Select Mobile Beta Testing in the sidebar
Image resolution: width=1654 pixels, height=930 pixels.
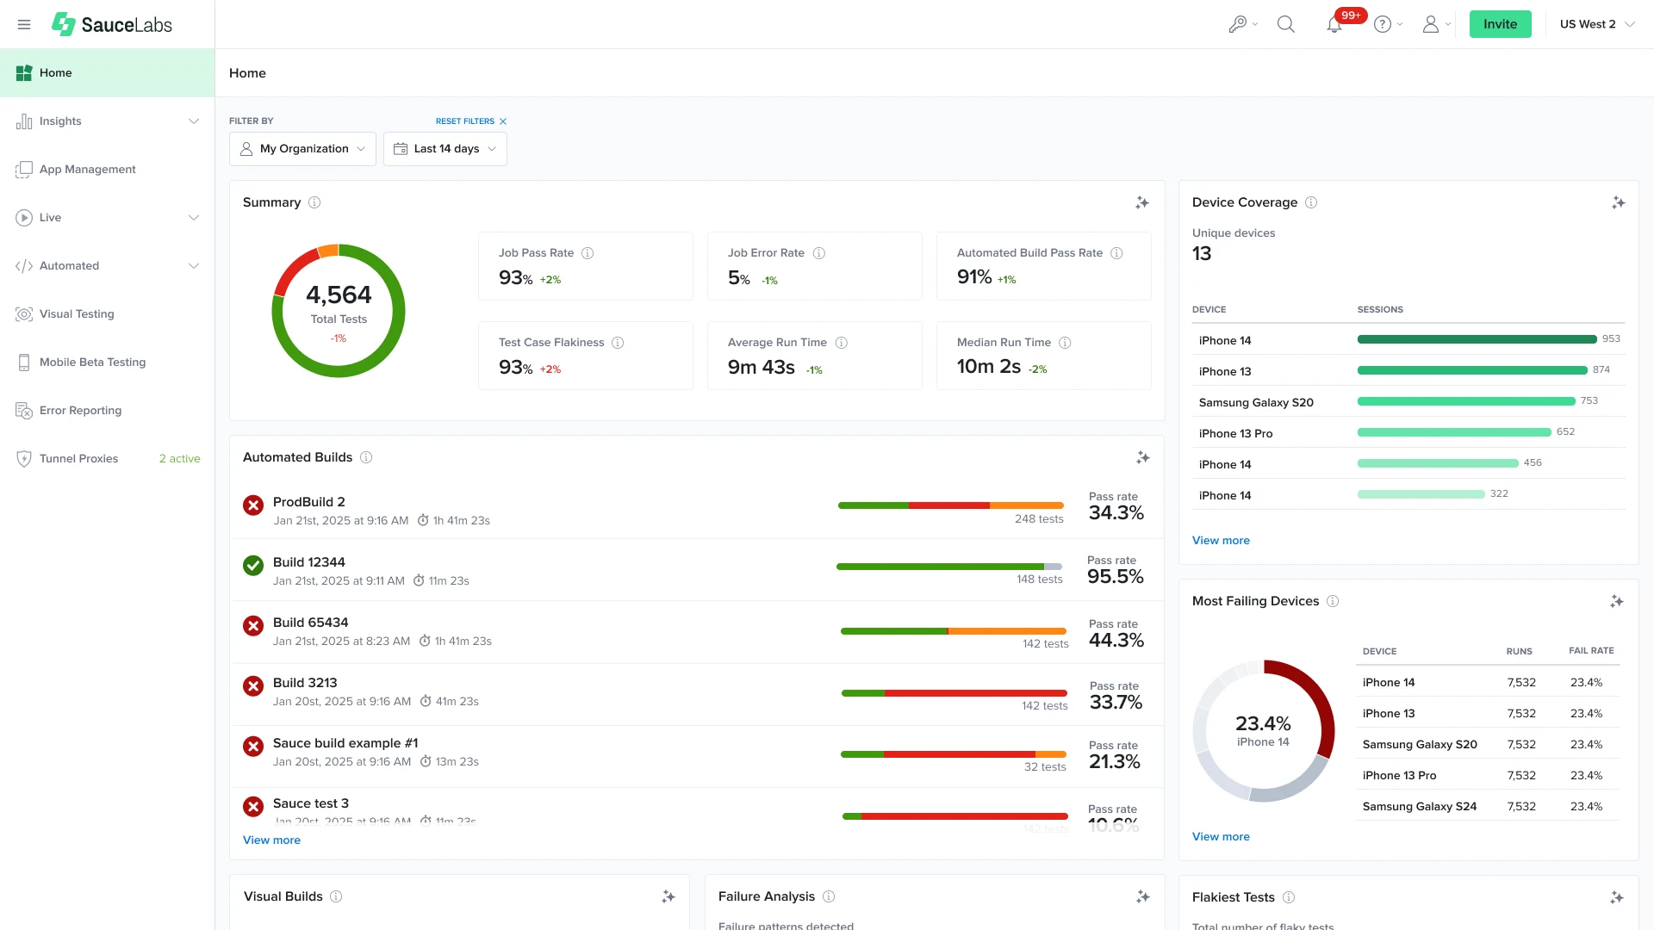[92, 362]
